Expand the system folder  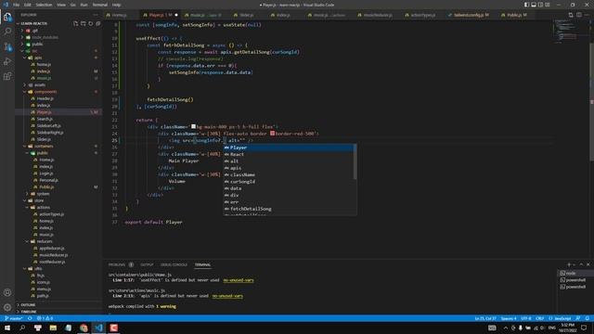(43, 194)
